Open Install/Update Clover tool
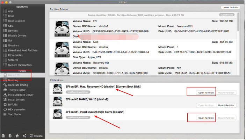This screenshot has height=140, width=246. coord(21,95)
